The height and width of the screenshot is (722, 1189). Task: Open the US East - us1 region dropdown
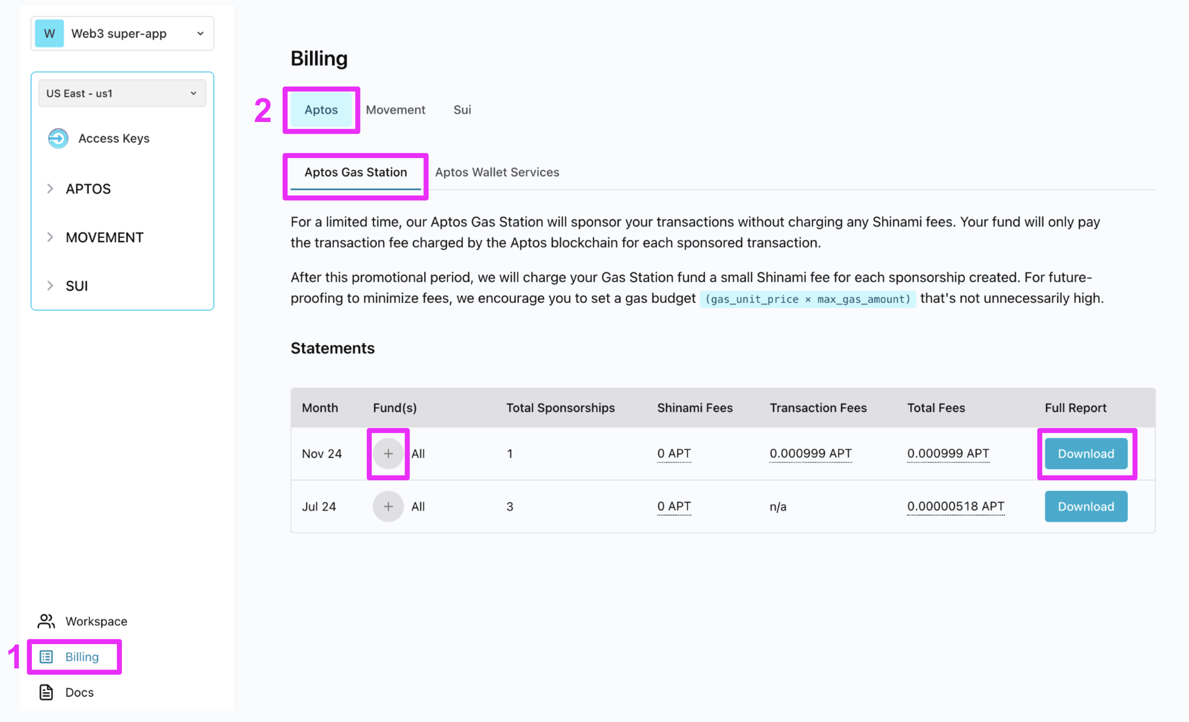pos(122,93)
